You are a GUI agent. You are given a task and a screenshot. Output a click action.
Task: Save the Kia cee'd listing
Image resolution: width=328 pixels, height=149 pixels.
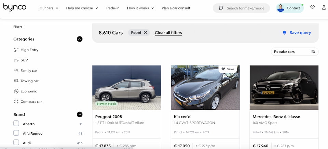tap(228, 69)
